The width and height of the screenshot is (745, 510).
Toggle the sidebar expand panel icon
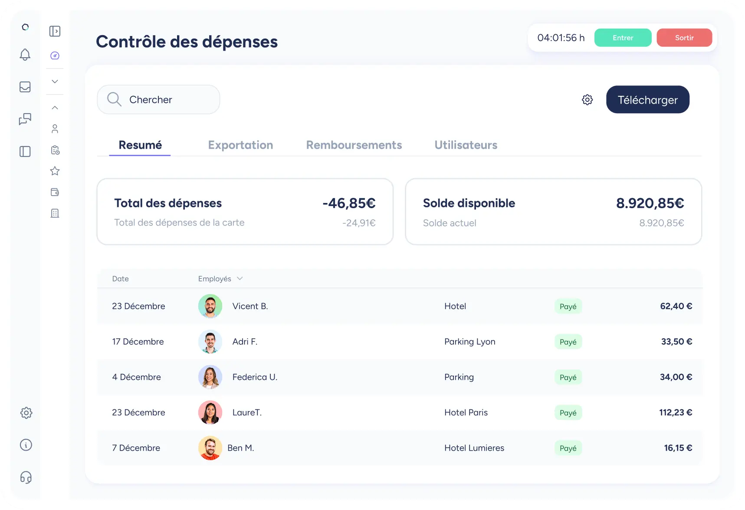[x=55, y=31]
